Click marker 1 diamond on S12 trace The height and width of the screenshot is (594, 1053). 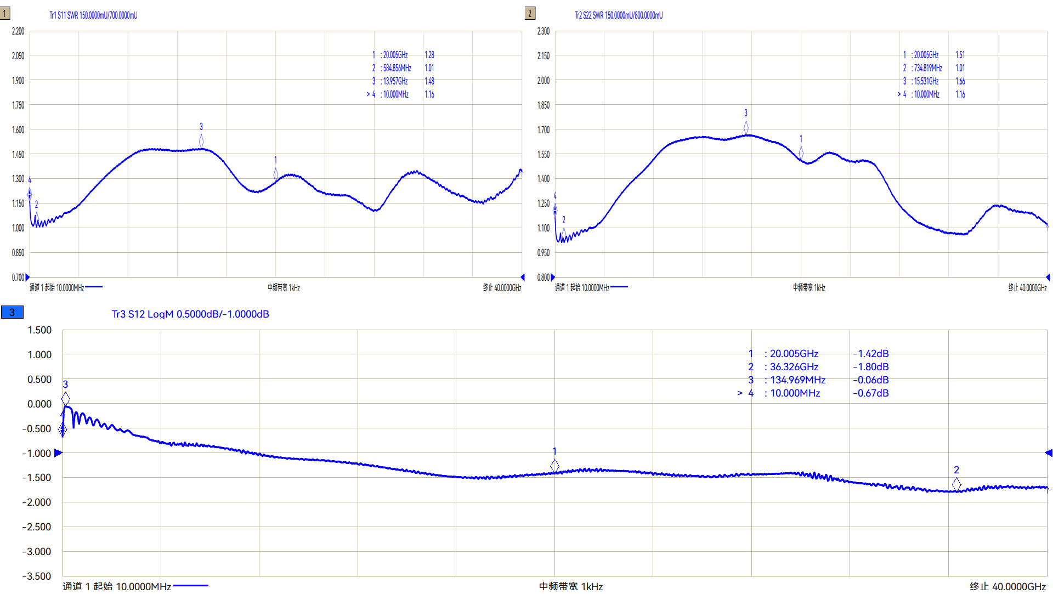(x=554, y=466)
